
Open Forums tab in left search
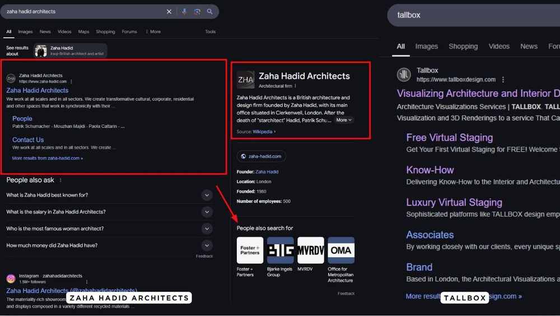coord(129,32)
